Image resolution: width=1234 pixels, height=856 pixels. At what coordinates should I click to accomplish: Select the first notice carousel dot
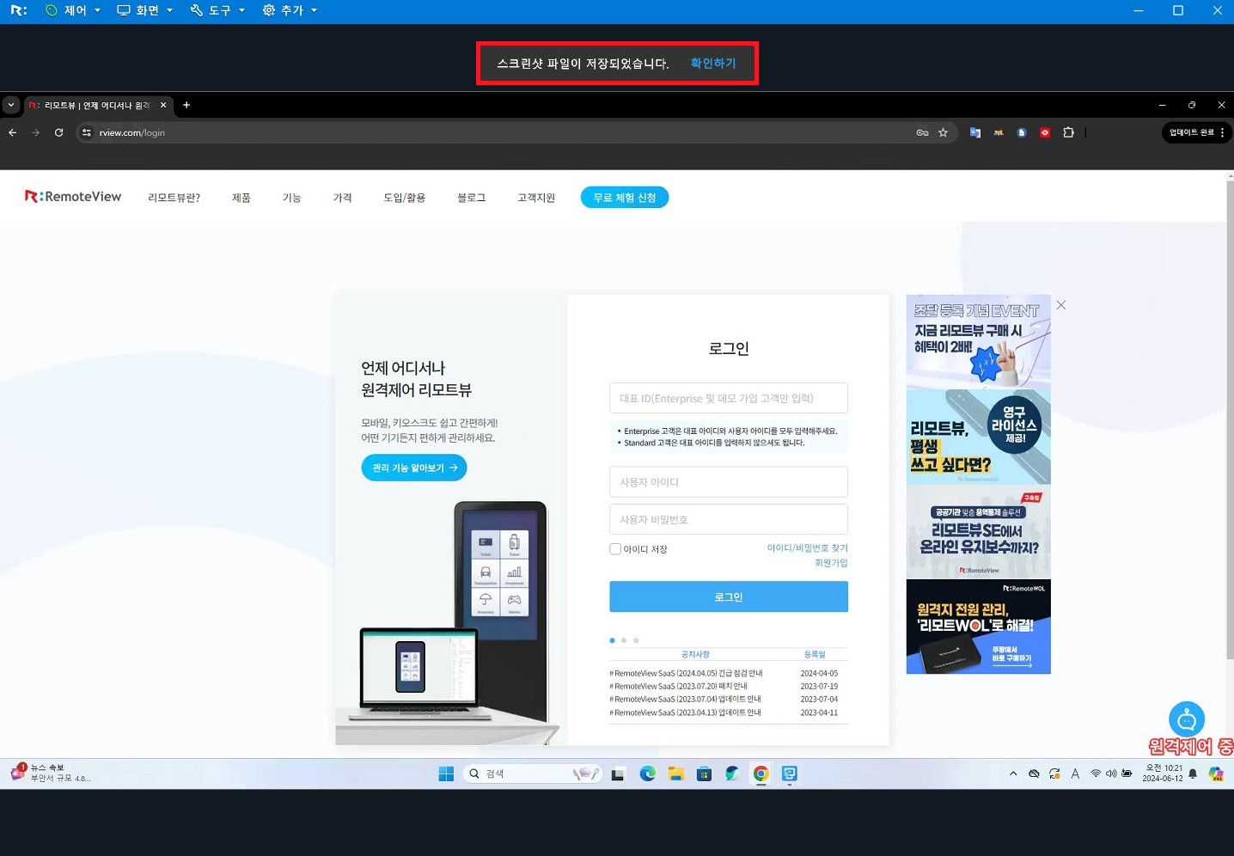point(612,640)
